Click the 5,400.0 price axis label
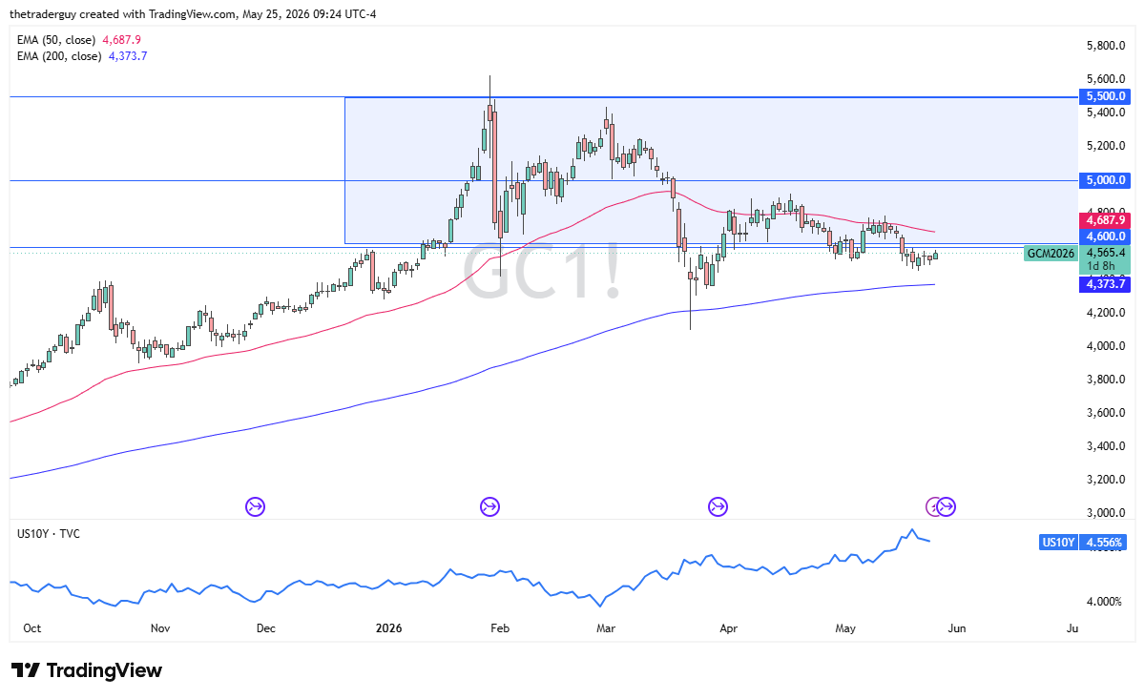Image resolution: width=1145 pixels, height=699 pixels. 1107,113
